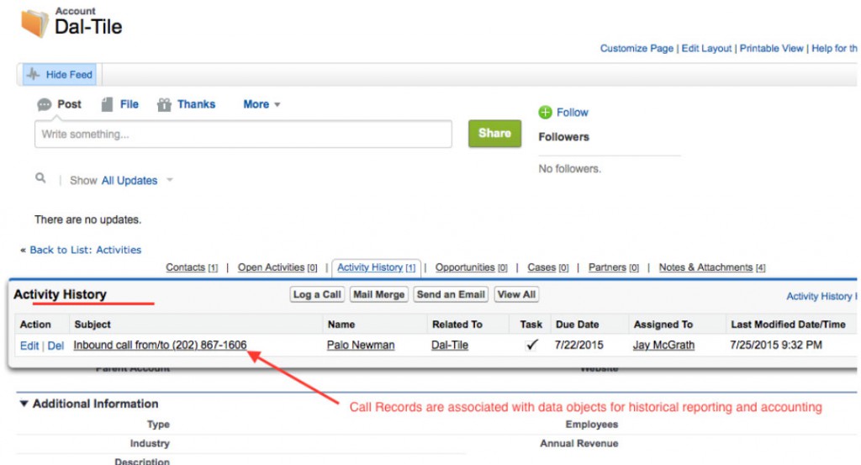This screenshot has width=861, height=465.
Task: Click the Log a Call button
Action: (317, 294)
